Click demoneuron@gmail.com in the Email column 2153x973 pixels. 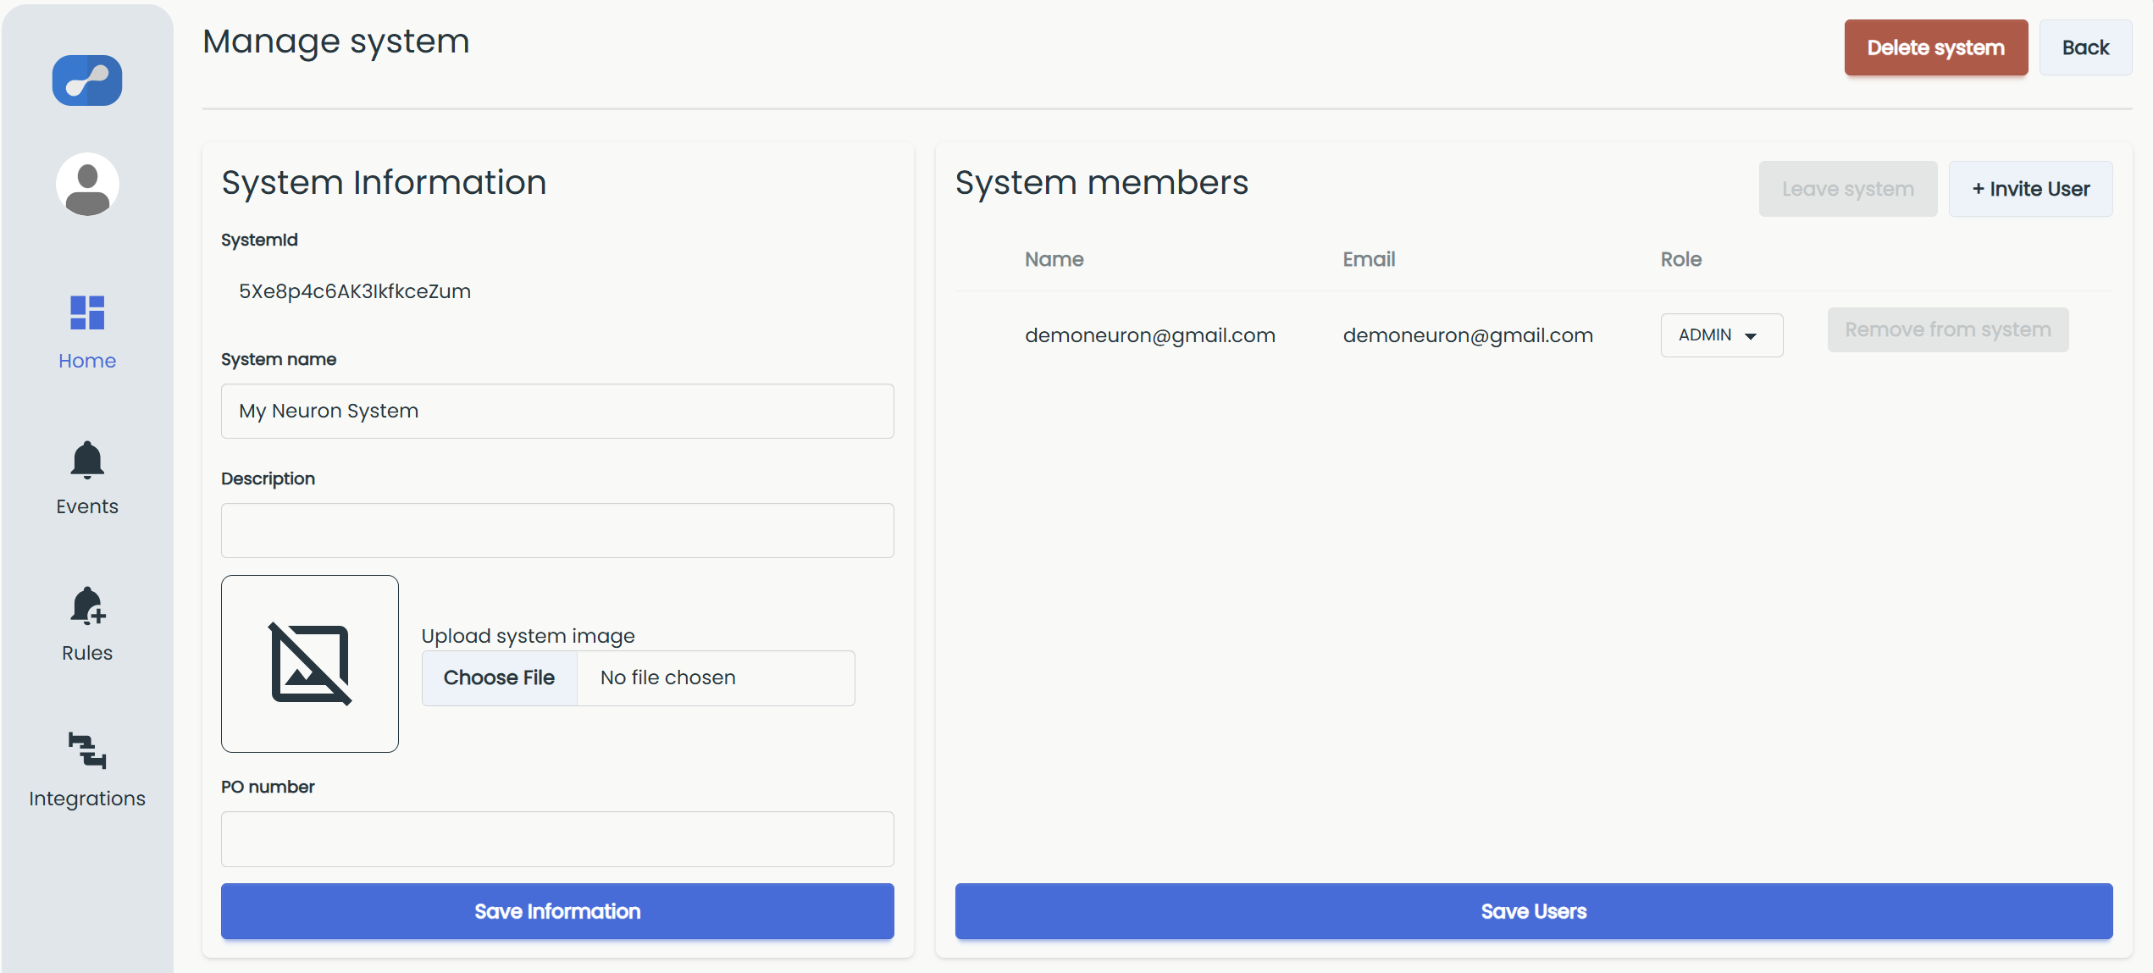point(1468,335)
